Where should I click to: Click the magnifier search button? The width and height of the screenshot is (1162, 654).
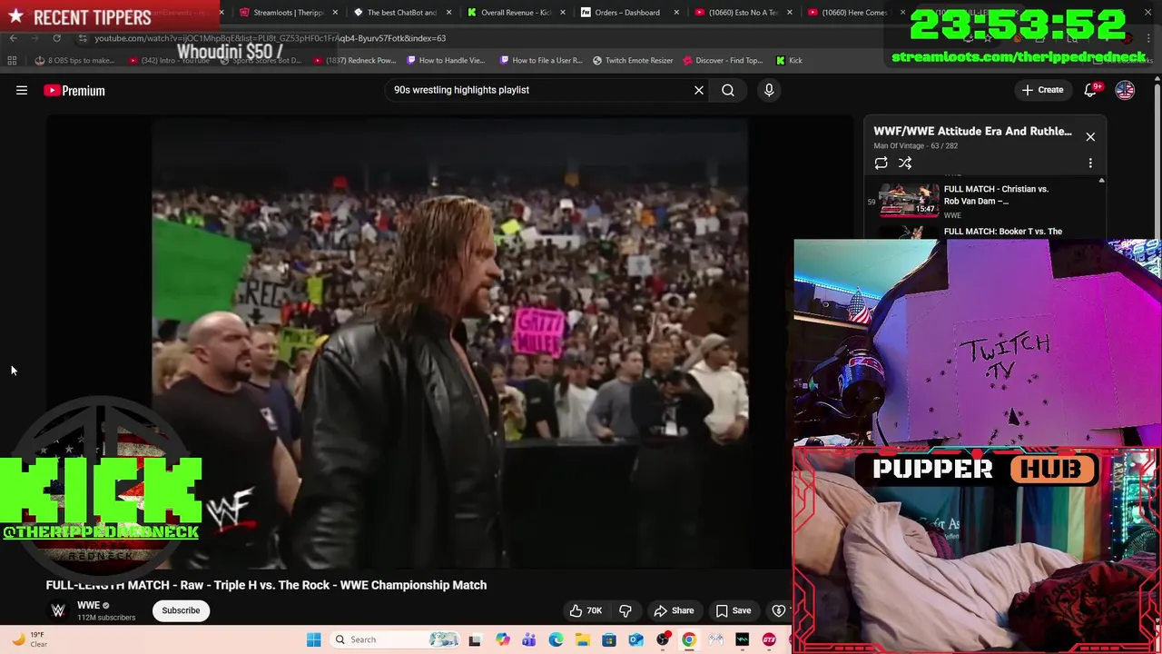(x=728, y=90)
